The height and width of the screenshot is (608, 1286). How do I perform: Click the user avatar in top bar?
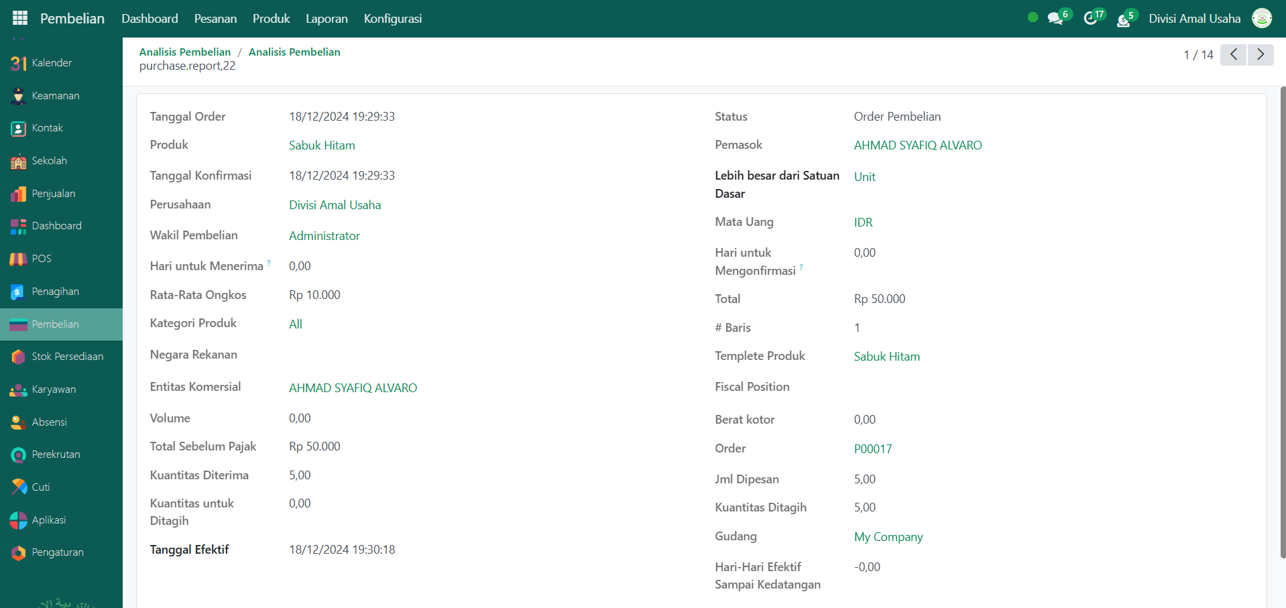[x=1262, y=19]
